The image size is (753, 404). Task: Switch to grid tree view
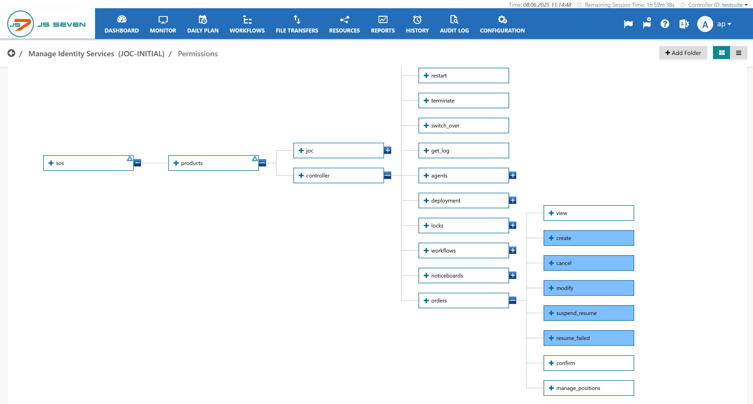click(x=721, y=53)
